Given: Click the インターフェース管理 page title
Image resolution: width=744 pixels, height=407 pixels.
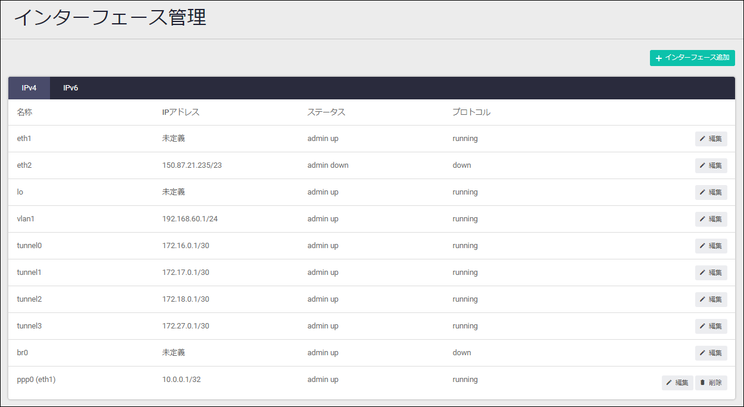Looking at the screenshot, I should [x=110, y=18].
